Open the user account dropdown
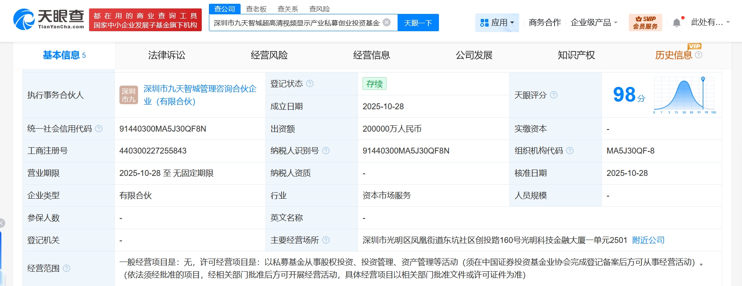The width and height of the screenshot is (742, 286). pyautogui.click(x=710, y=22)
